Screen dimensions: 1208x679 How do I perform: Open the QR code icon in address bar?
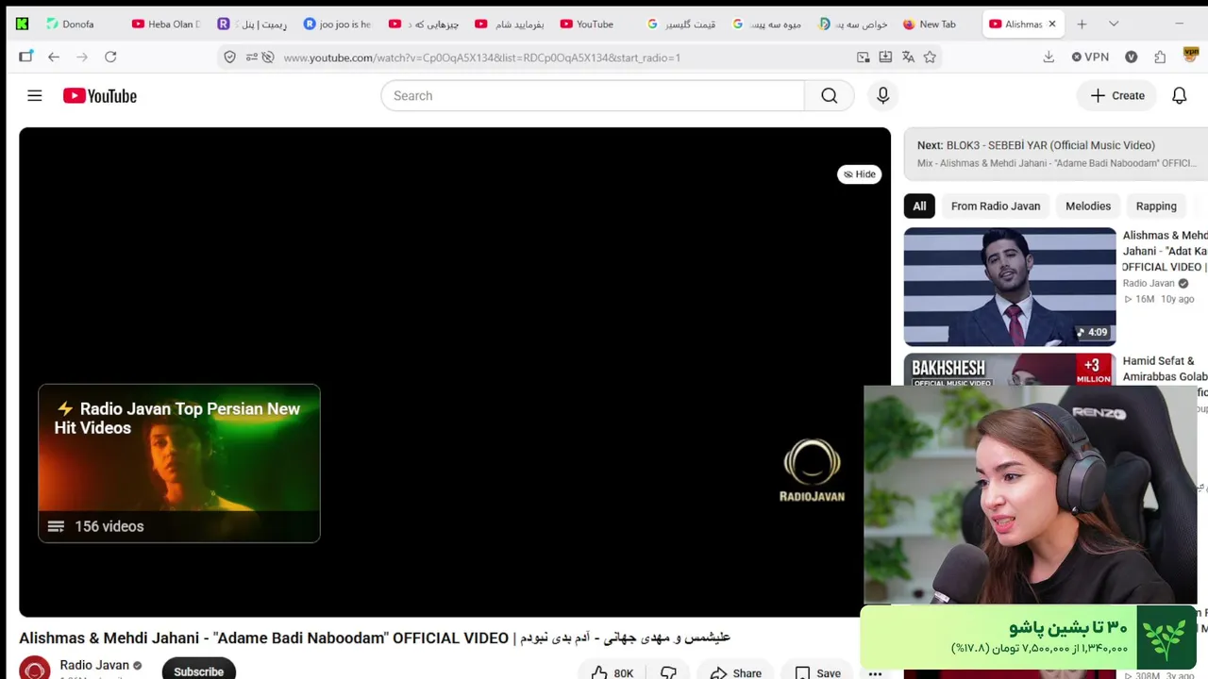(863, 58)
